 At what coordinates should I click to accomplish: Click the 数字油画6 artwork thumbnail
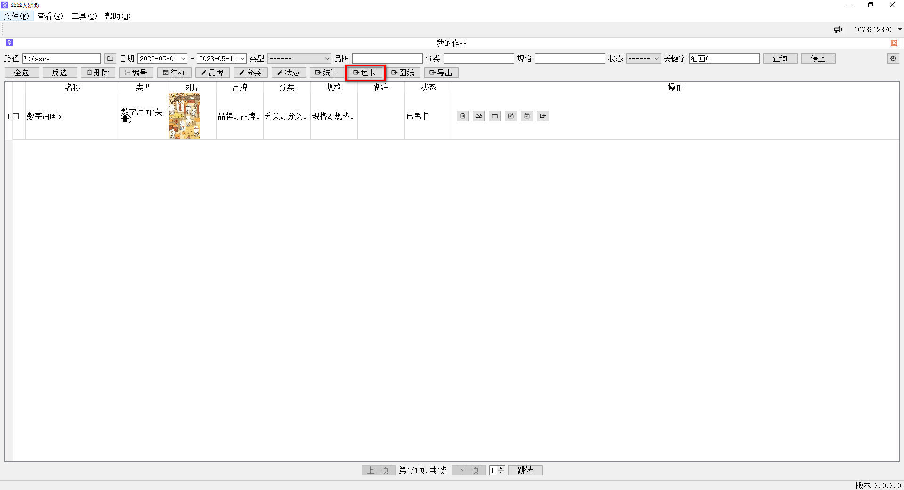click(x=184, y=116)
